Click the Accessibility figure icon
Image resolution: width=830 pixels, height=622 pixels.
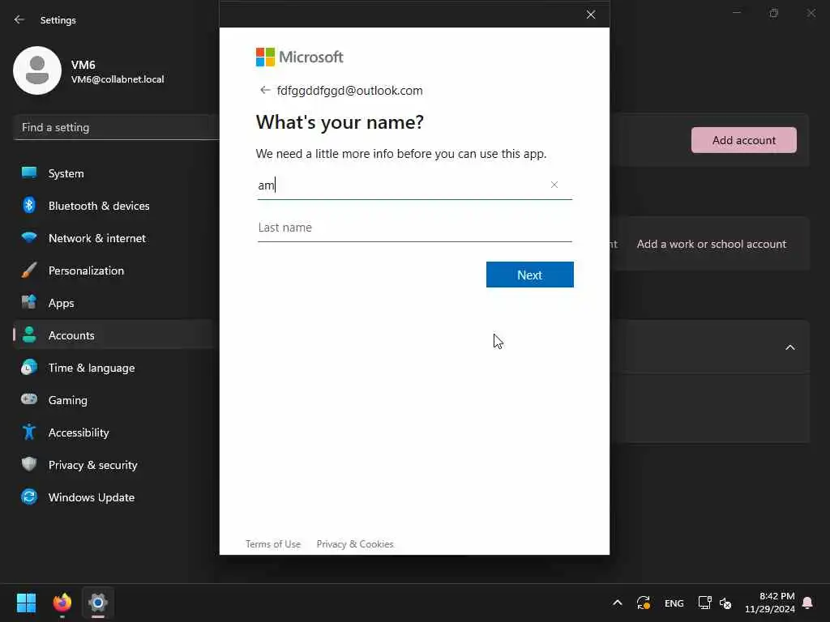point(29,432)
